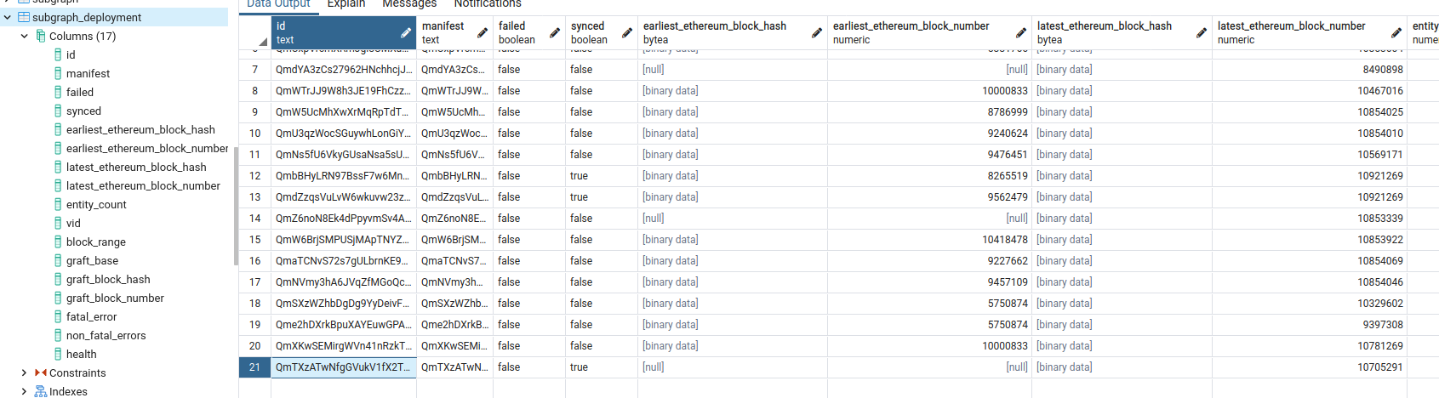Click the pencil icon in failed column header
This screenshot has height=398, width=1439.
555,32
